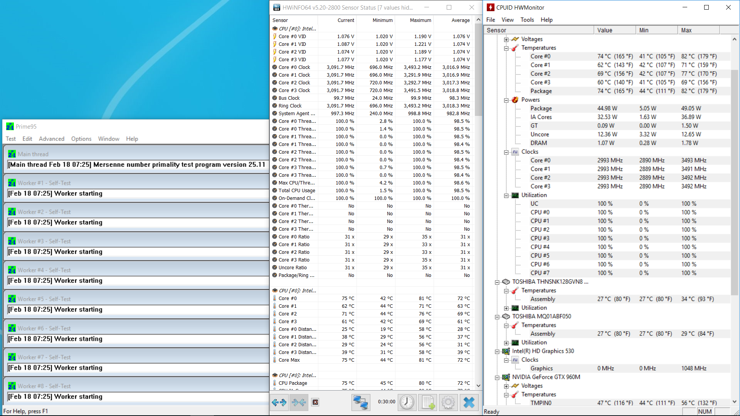Viewport: 740px width, 416px height.
Task: Click the CPU Package thermometer icon in HWiNFO
Action: 275,383
